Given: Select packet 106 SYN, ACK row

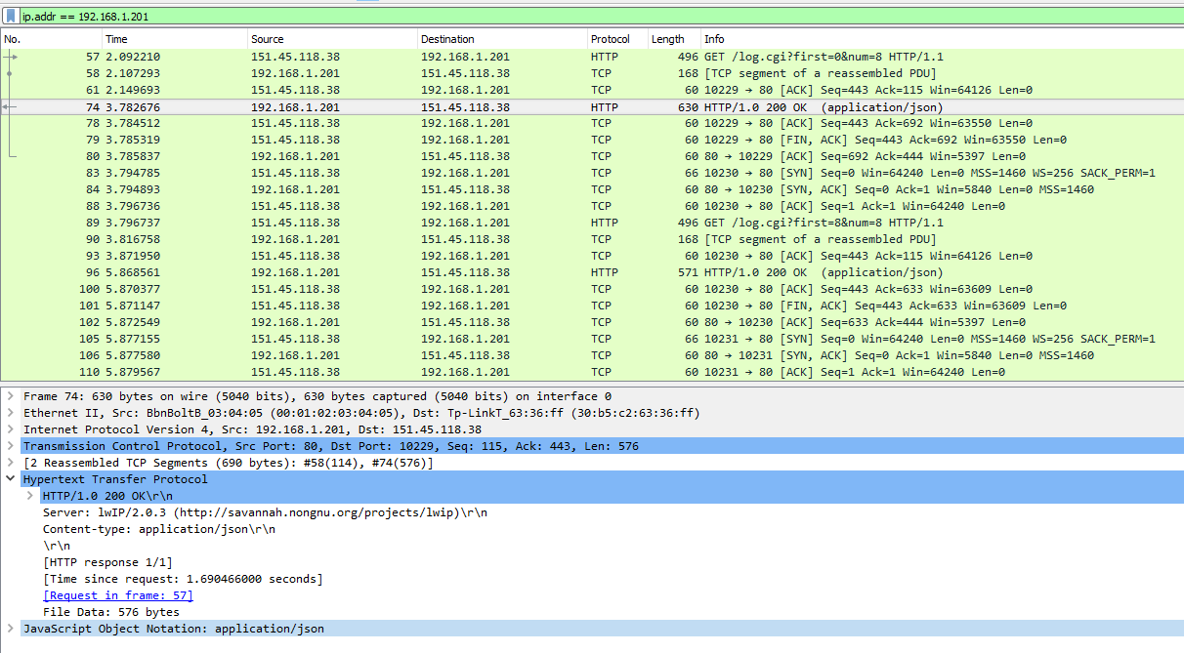Looking at the screenshot, I should (592, 355).
